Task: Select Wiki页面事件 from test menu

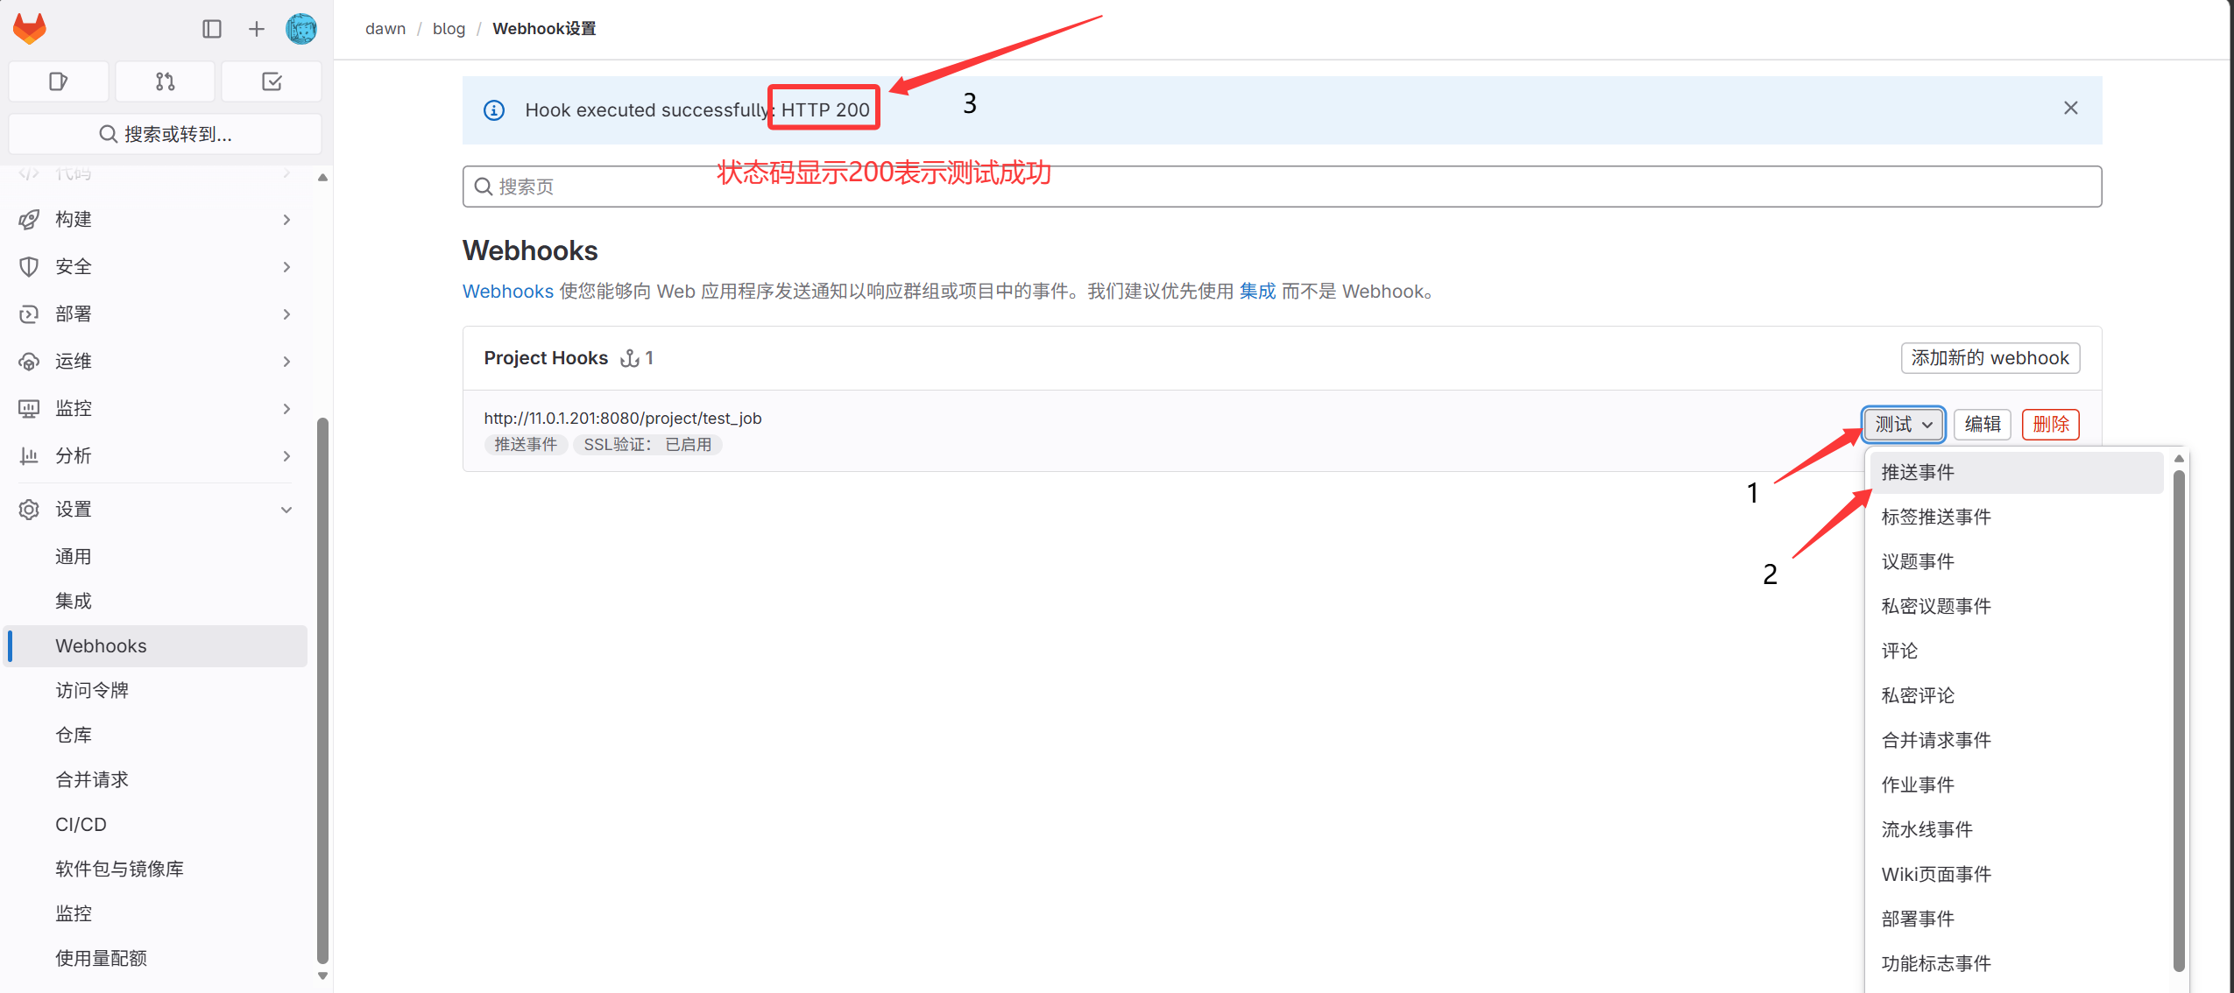Action: [2017, 875]
